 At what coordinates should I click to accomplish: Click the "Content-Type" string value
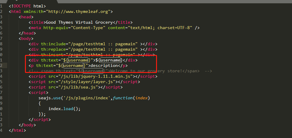click(88, 28)
